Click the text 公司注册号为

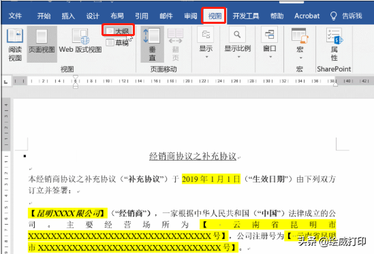click(260, 236)
